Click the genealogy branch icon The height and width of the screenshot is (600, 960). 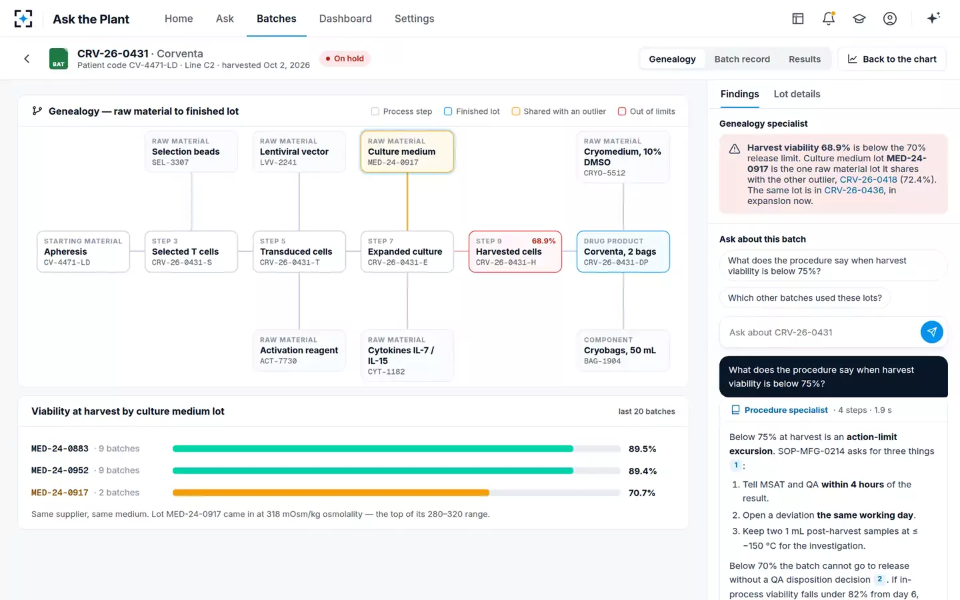tap(37, 111)
